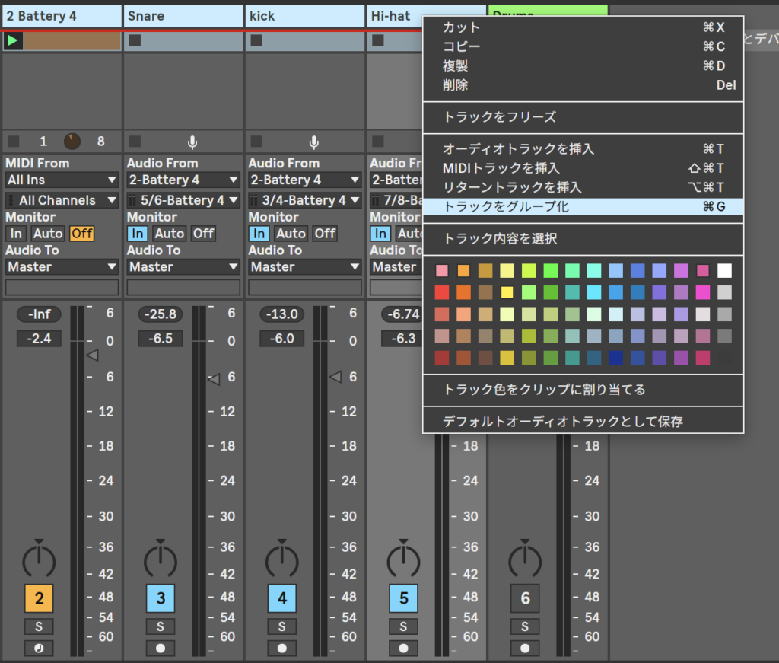This screenshot has height=663, width=779.
Task: Open kick track Audio To Master dropdown
Action: point(305,267)
